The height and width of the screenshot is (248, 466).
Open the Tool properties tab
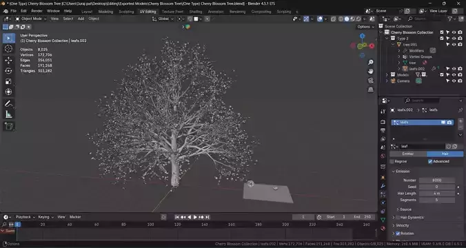pyautogui.click(x=383, y=112)
